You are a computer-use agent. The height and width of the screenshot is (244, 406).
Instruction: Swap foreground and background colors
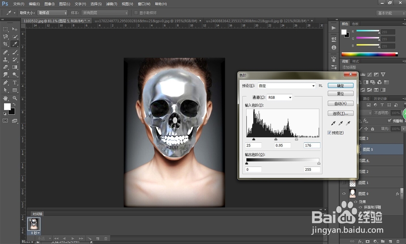(14, 104)
